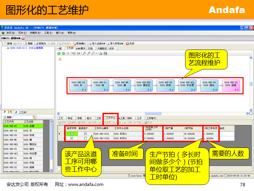
Task: Toggle 是否首选 checkbox for 5200.WKC-CC01
Action: (85, 134)
